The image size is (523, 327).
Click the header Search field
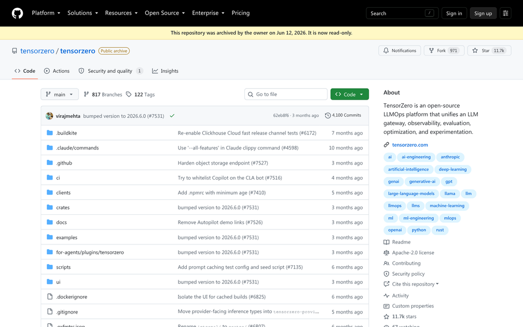coord(402,13)
